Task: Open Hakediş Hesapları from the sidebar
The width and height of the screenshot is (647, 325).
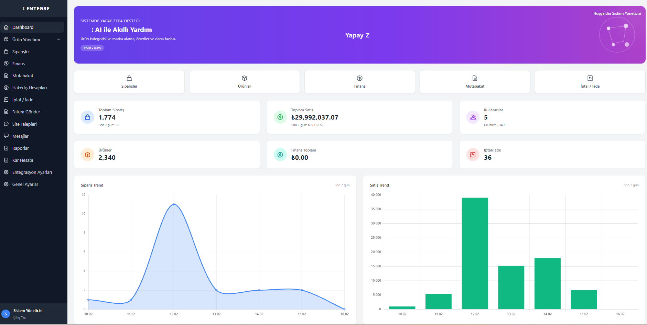Action: point(30,88)
